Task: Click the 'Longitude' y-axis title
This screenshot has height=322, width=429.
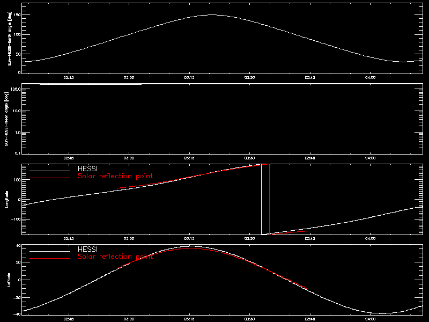Action: [x=7, y=199]
